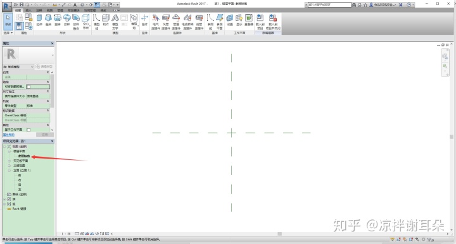Viewport: 456px width, 244px height.
Task: Click the horizontal scrollbar below the canvas
Action: click(x=279, y=234)
